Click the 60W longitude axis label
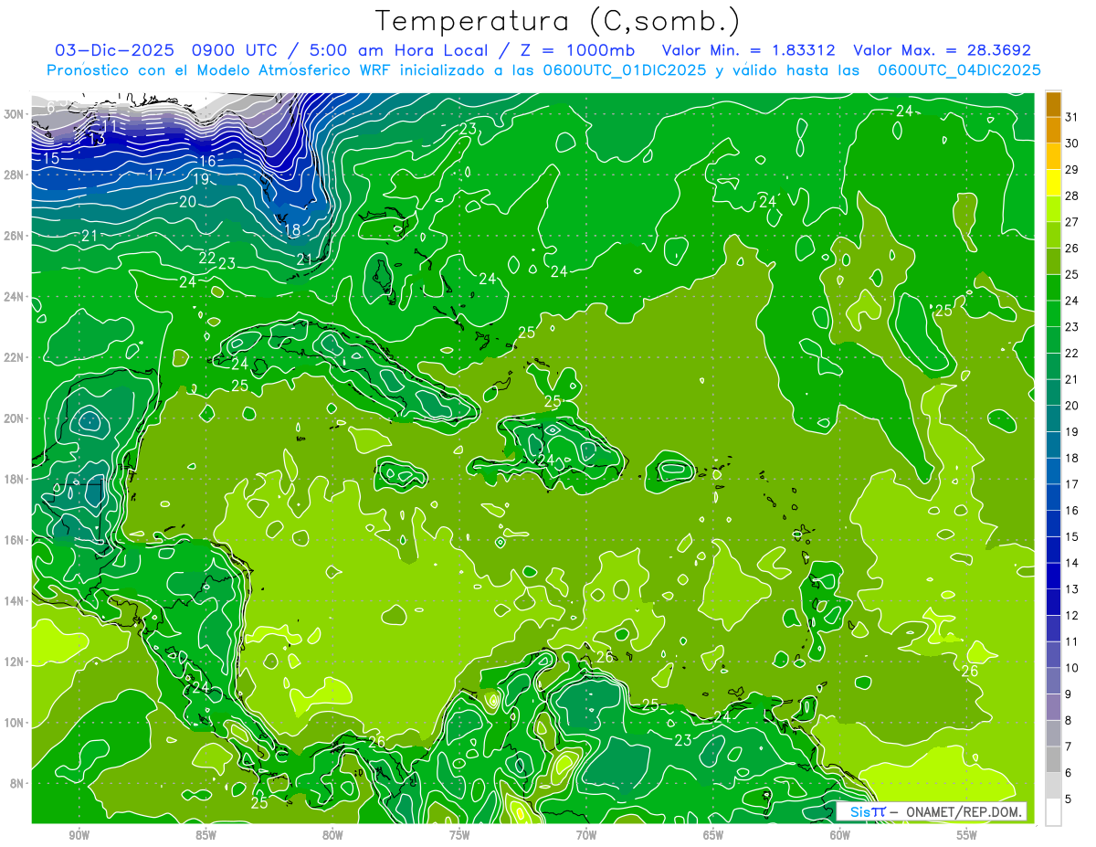The width and height of the screenshot is (1096, 847). point(840,834)
